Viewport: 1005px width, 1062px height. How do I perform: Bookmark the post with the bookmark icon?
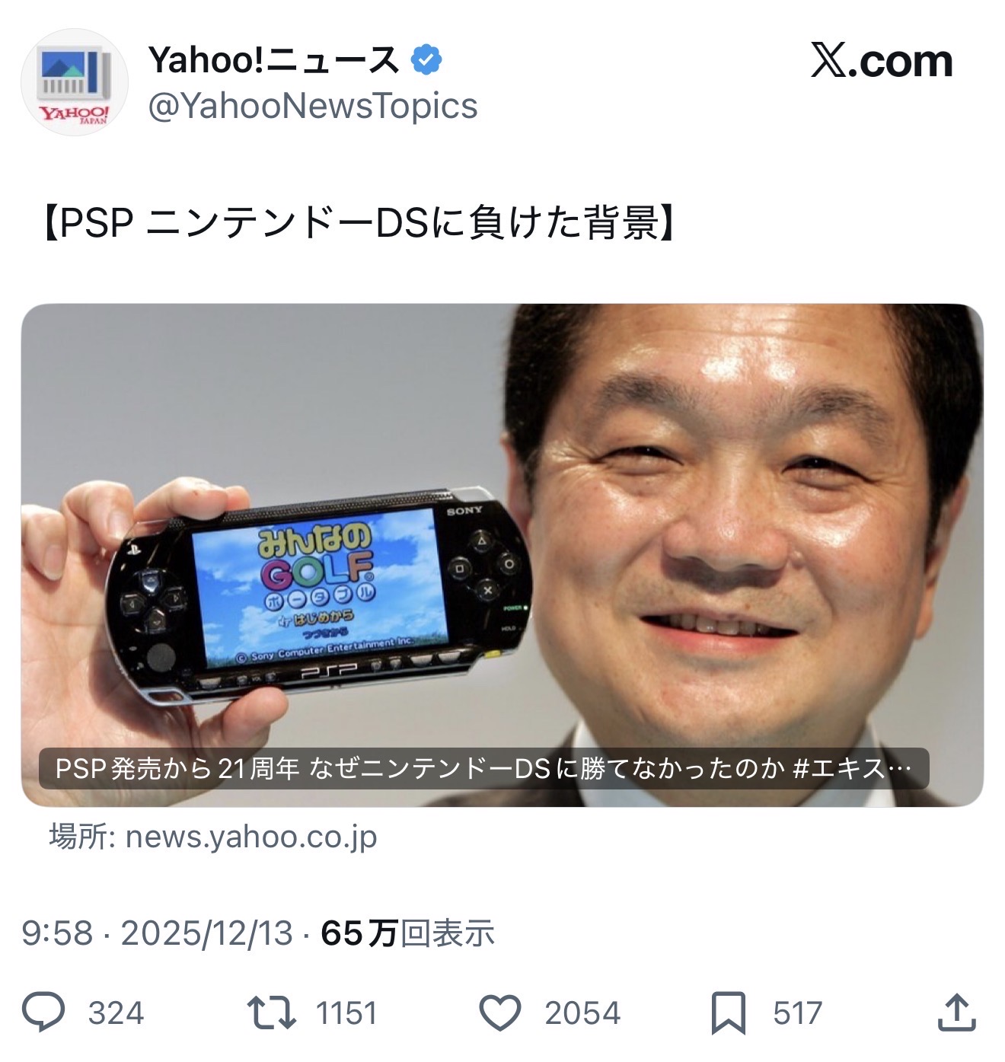point(728,1013)
